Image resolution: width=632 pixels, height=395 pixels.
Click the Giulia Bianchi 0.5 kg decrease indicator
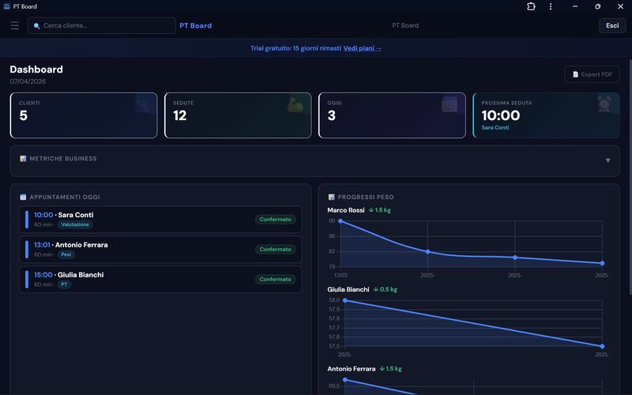pos(386,289)
